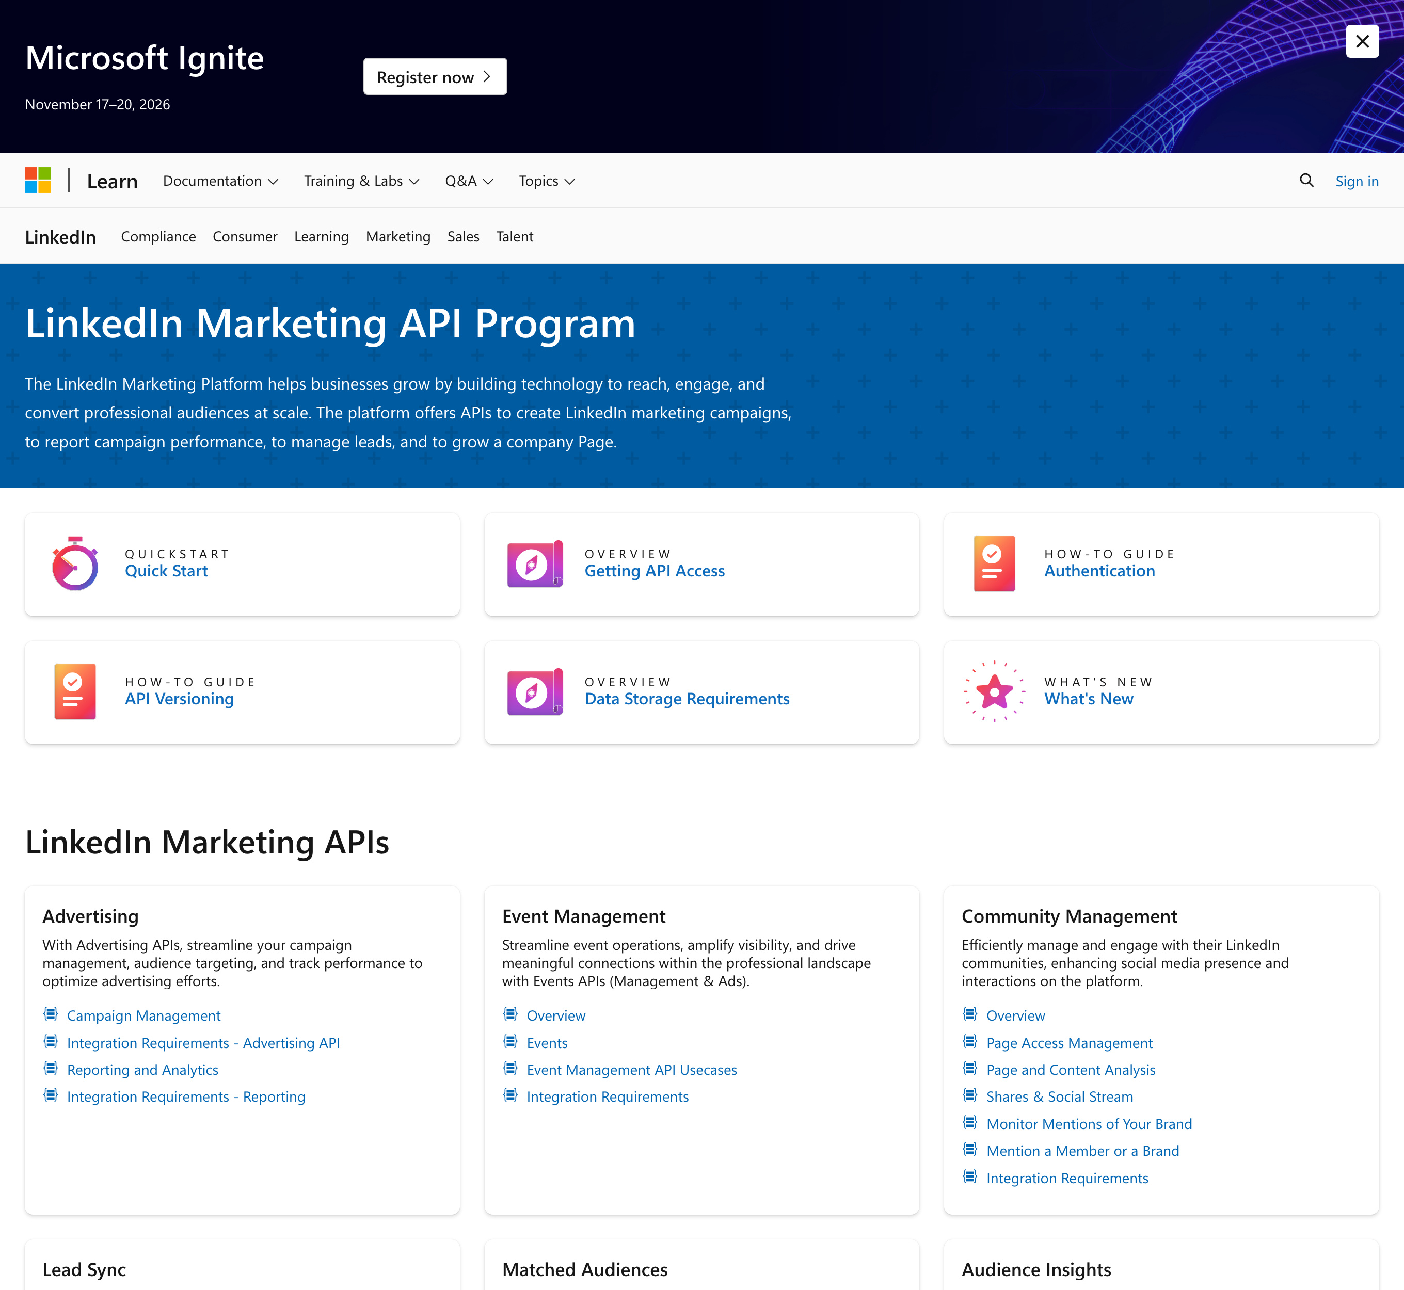The width and height of the screenshot is (1404, 1290).
Task: Click the icon beside Mention a Member or a Brand
Action: click(970, 1149)
